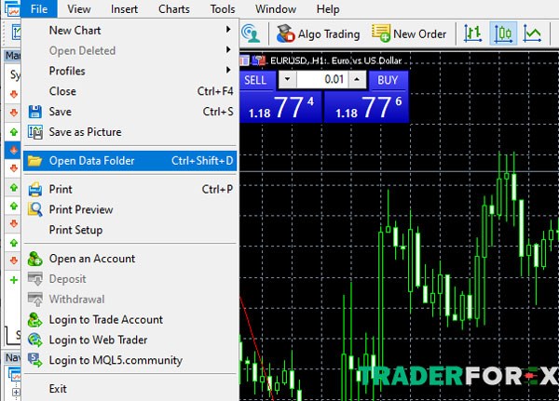Switch to bar chart type icon
The image size is (559, 401).
(472, 33)
